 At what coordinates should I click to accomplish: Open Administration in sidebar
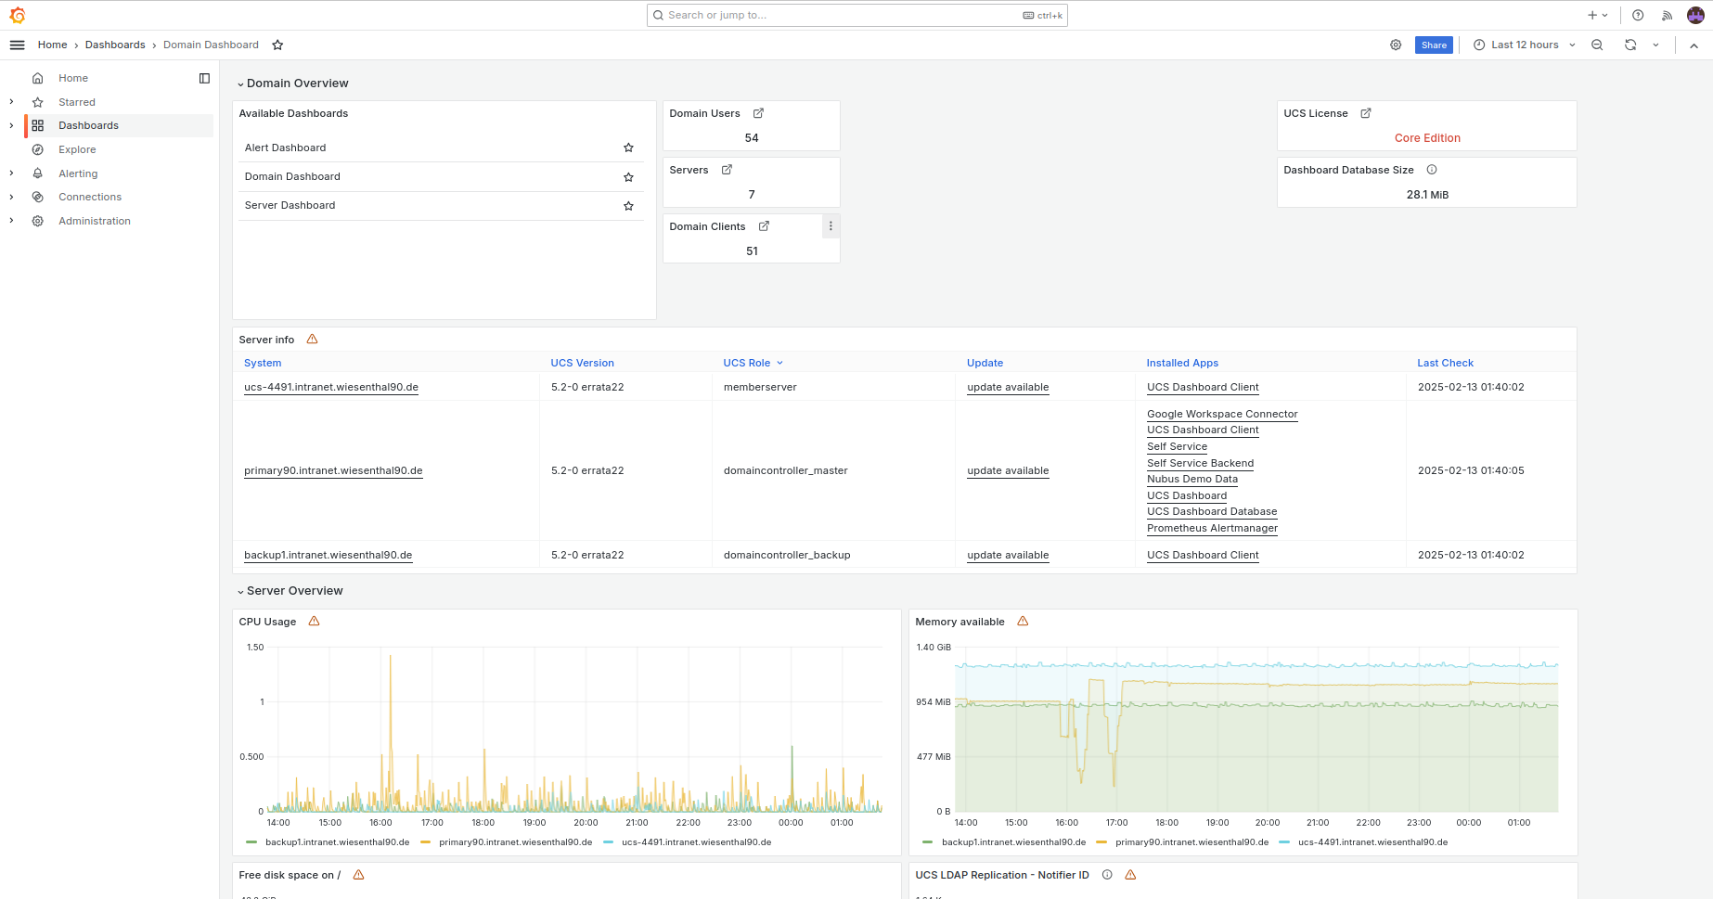coord(95,221)
